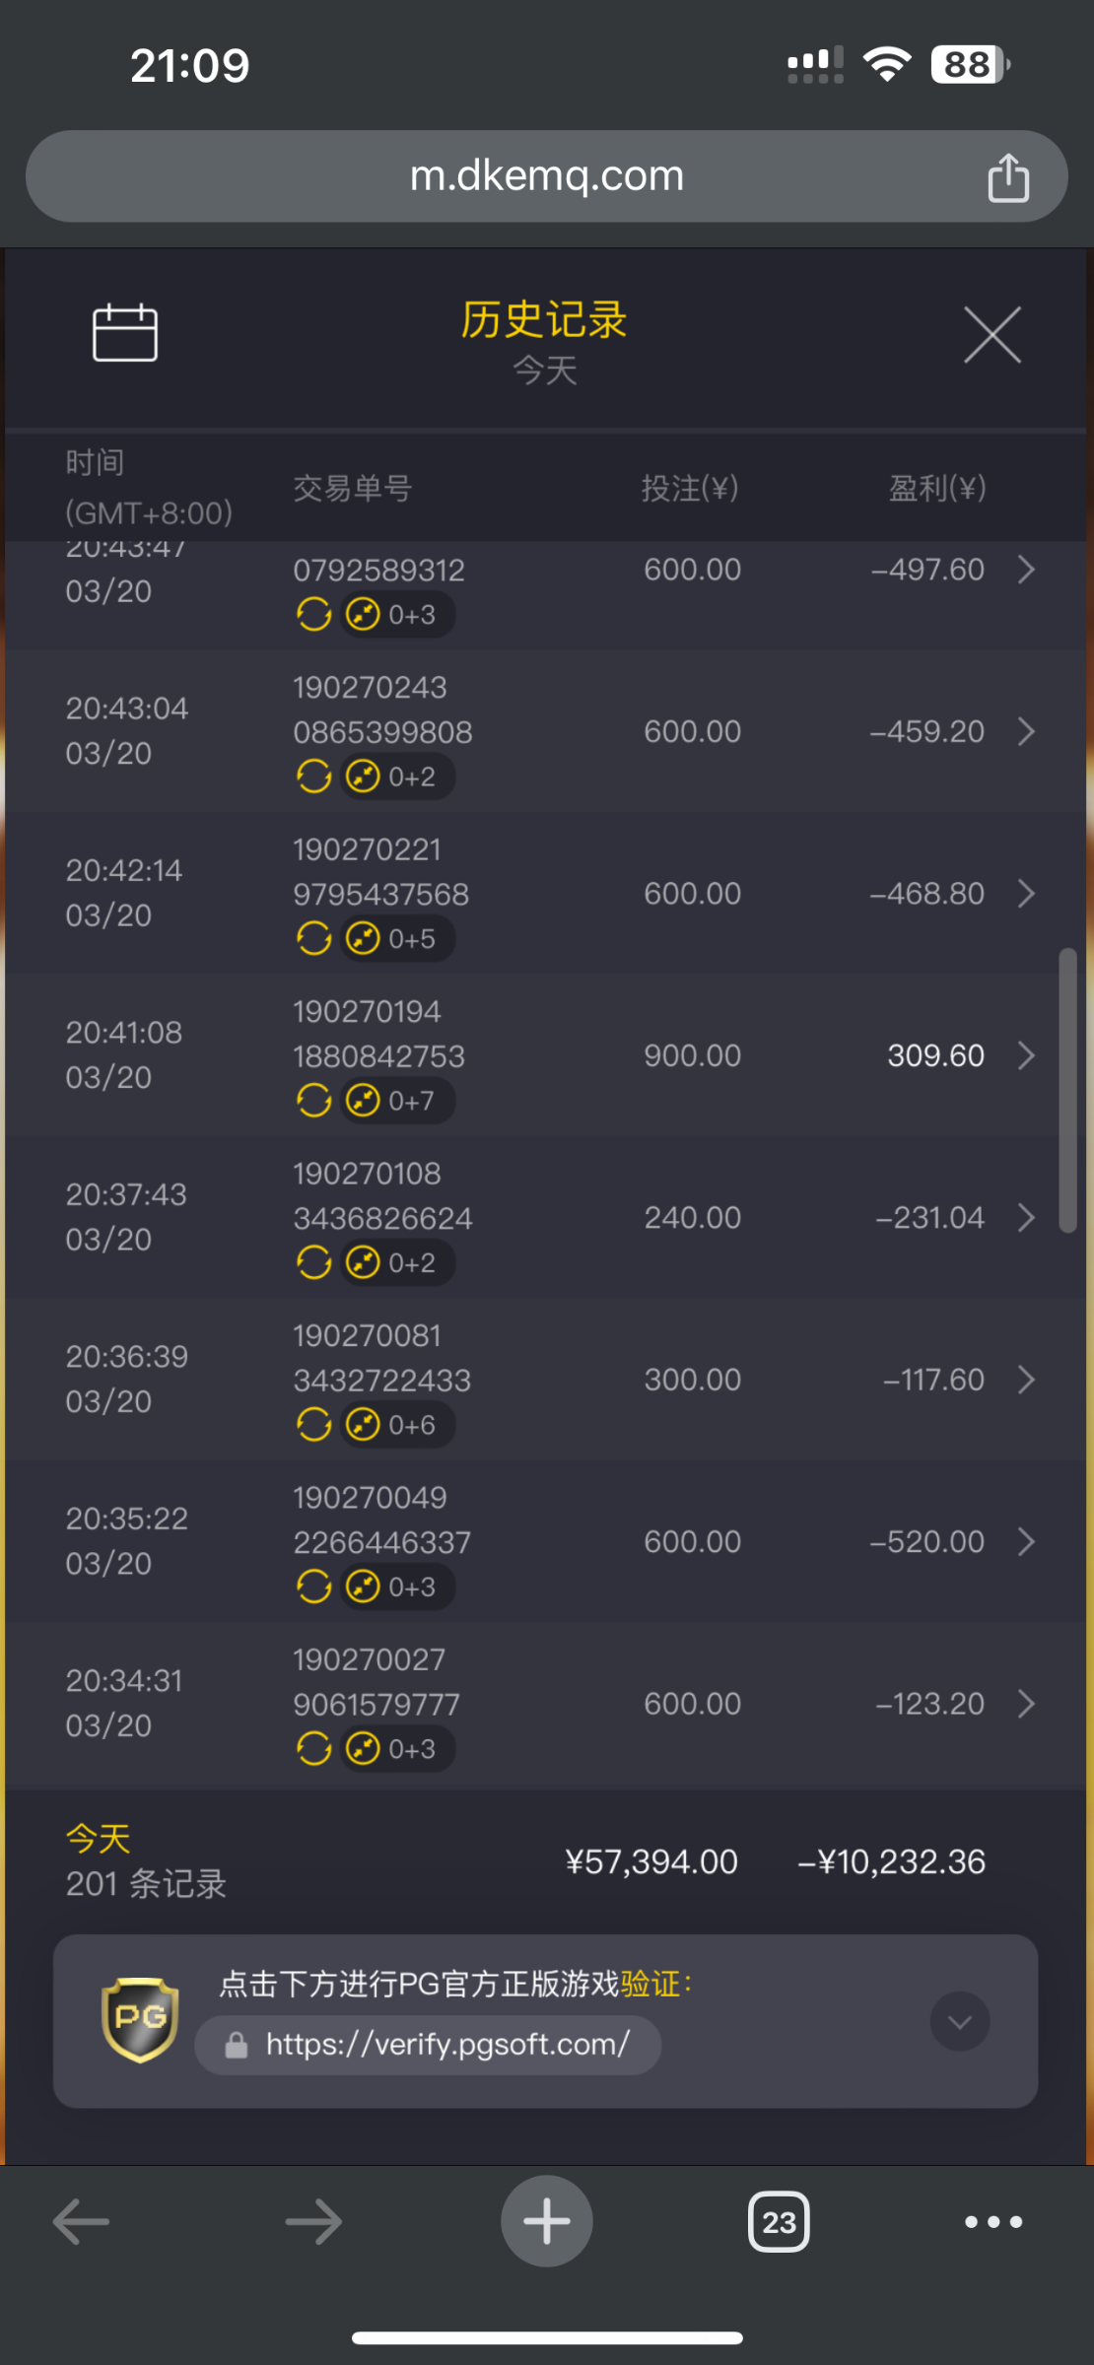Open browser more options menu
This screenshot has width=1094, height=2365.
click(x=992, y=2222)
